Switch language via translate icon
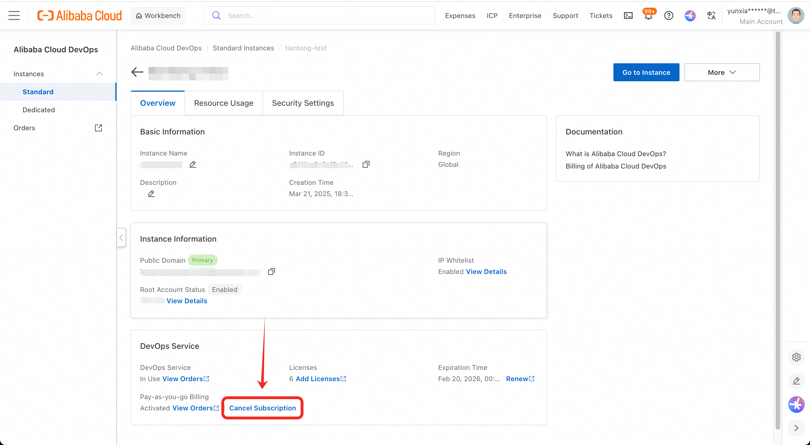Viewport: 810px width, 445px height. point(711,15)
